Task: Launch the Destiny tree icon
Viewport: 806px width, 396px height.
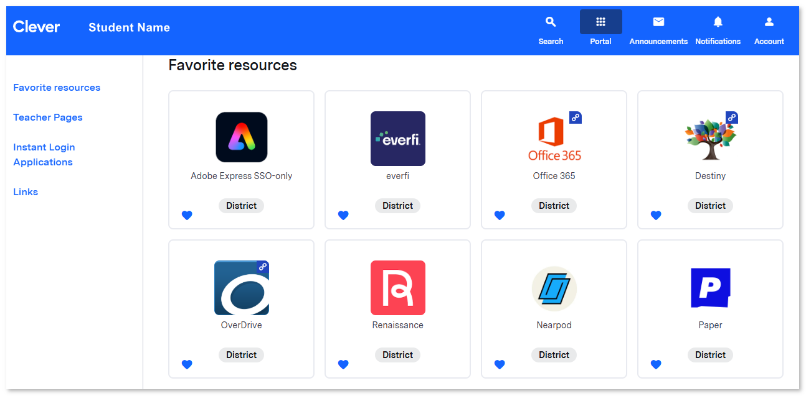Action: pyautogui.click(x=711, y=139)
